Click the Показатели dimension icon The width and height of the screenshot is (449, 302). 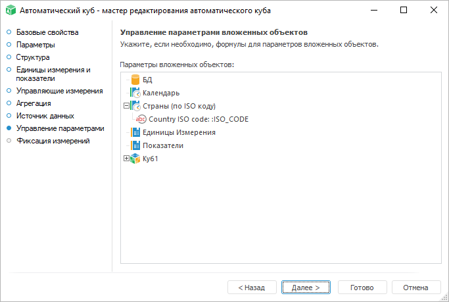tap(136, 145)
